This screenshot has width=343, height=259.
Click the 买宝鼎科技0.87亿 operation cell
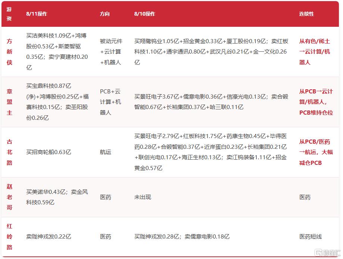pyautogui.click(x=57, y=102)
